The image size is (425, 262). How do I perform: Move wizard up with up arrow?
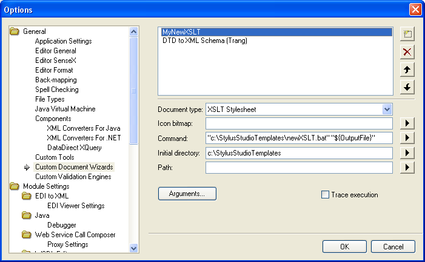(407, 70)
